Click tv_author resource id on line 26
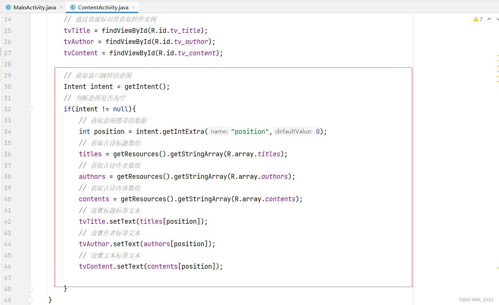 (x=191, y=41)
